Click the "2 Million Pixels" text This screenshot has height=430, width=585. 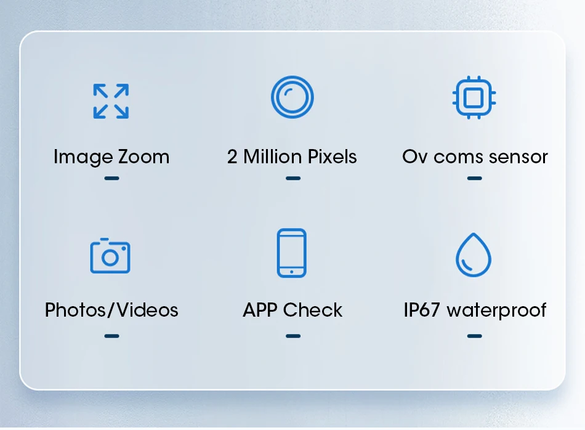coord(292,156)
